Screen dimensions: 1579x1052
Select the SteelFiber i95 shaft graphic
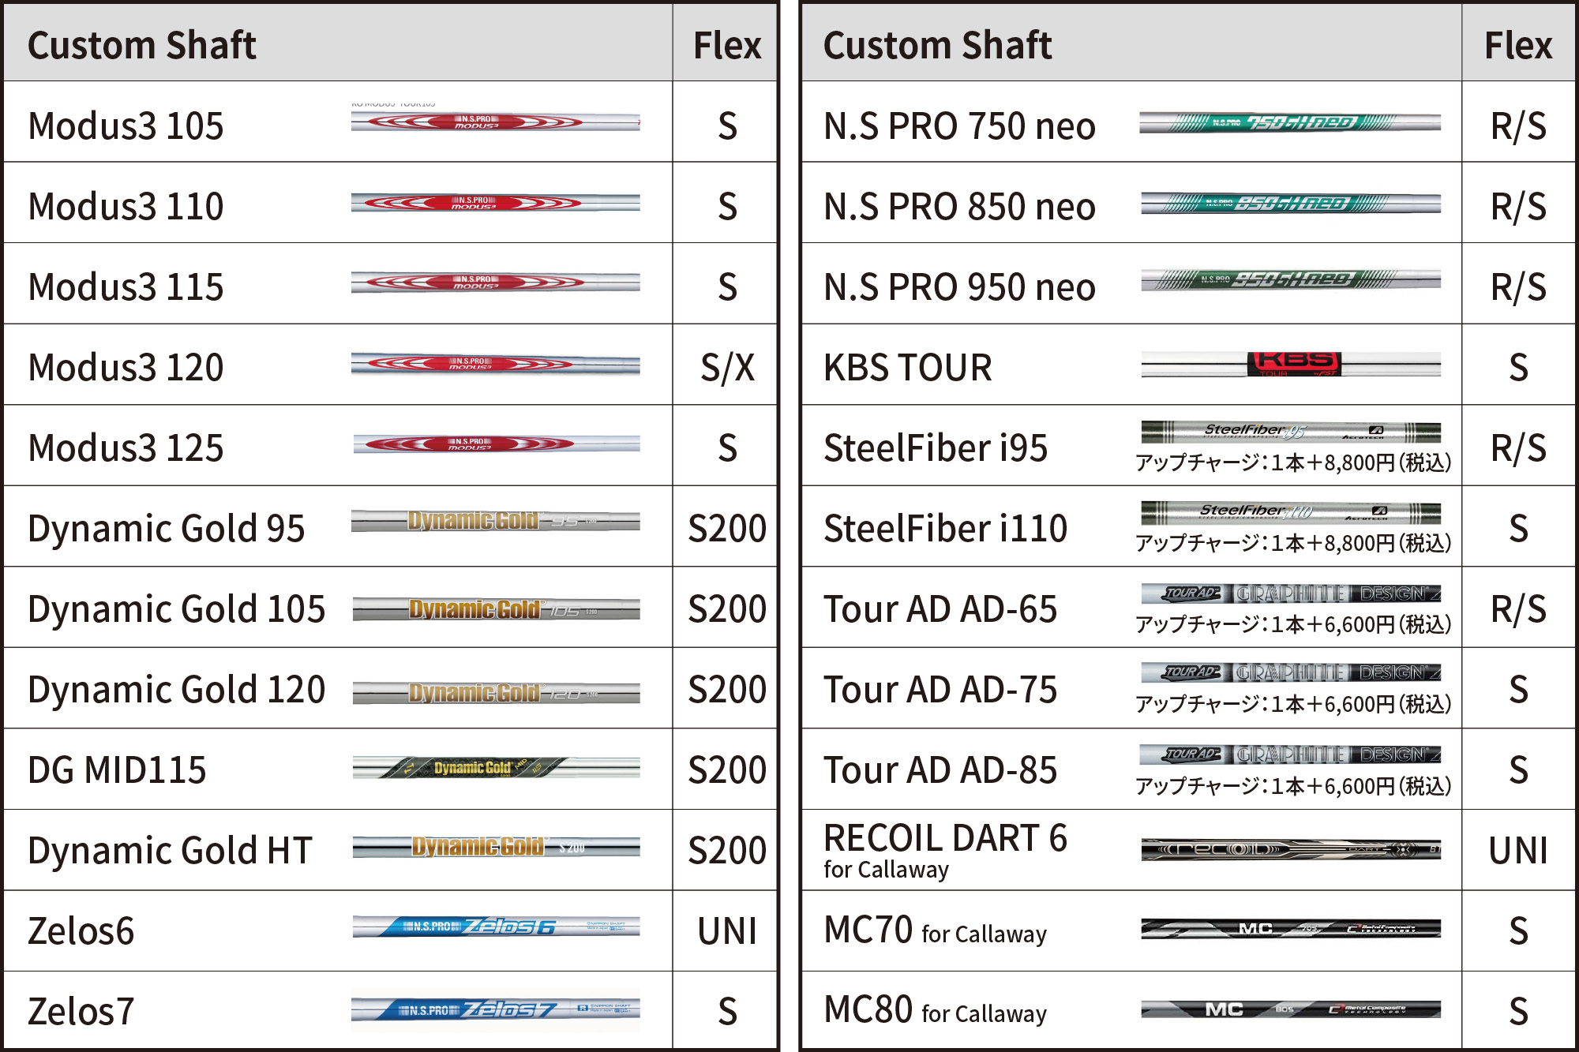1290,432
